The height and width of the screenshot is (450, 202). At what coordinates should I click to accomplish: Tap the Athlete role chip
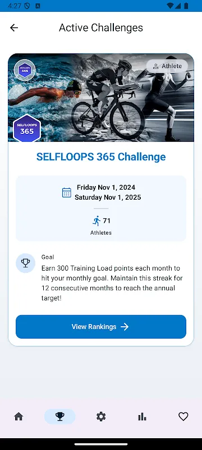point(167,66)
